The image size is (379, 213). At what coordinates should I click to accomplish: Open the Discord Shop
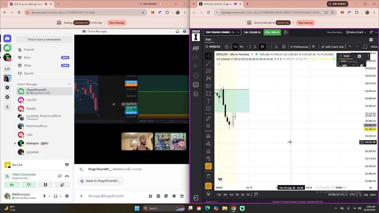[x=44, y=65]
